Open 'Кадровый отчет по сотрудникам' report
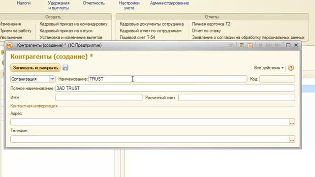315x177 pixels. point(151,30)
